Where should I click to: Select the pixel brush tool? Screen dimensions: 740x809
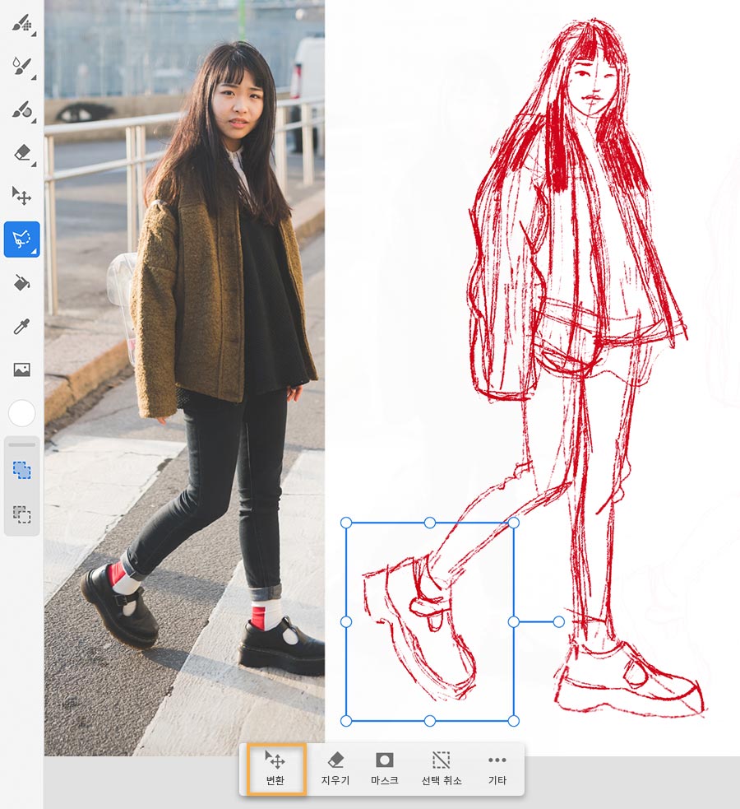21,23
